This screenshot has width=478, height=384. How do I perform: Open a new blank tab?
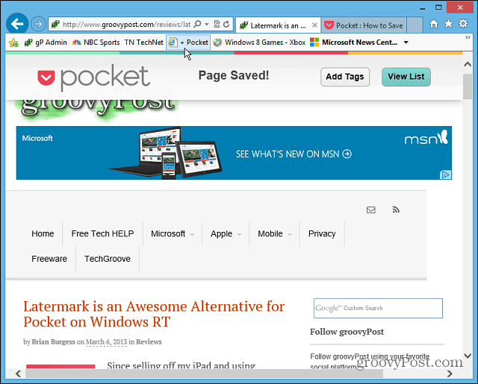(415, 25)
